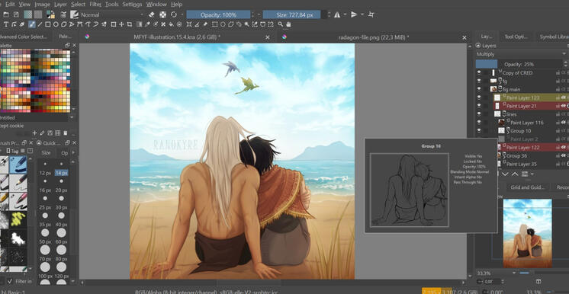Image resolution: width=569 pixels, height=294 pixels.
Task: Hide Paint Layer 116
Action: point(479,123)
